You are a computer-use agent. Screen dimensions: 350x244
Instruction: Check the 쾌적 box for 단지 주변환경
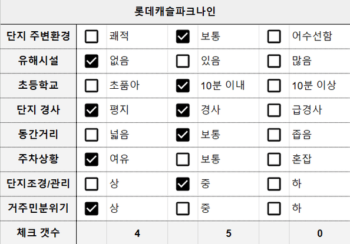point(91,36)
